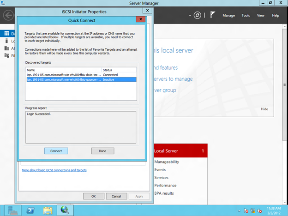Launch PowerShell from the taskbar
The width and height of the screenshot is (288, 216).
(30, 210)
